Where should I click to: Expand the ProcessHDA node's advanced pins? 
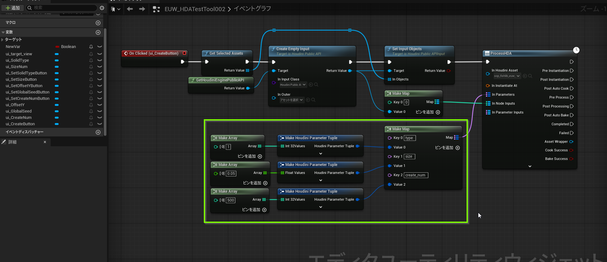530,166
